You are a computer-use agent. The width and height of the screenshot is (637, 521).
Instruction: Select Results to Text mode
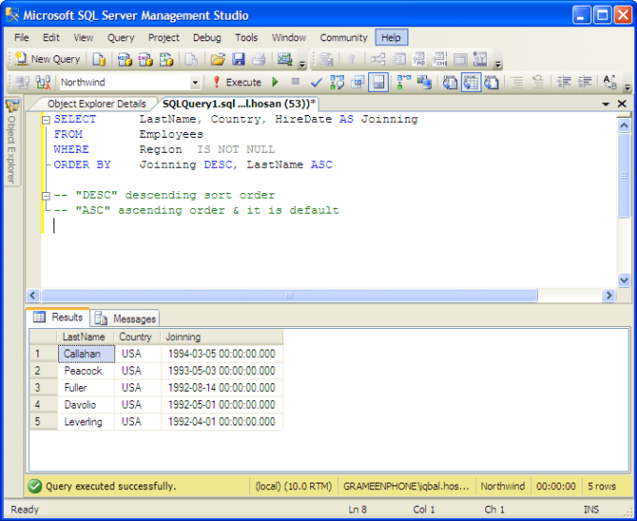click(451, 82)
